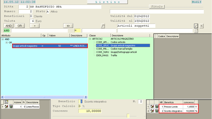Screen dimensions: 212x119
Task: Select CODE_SGRU Gruppi/Sottogruppi articoli item
Action: (x=116, y=52)
